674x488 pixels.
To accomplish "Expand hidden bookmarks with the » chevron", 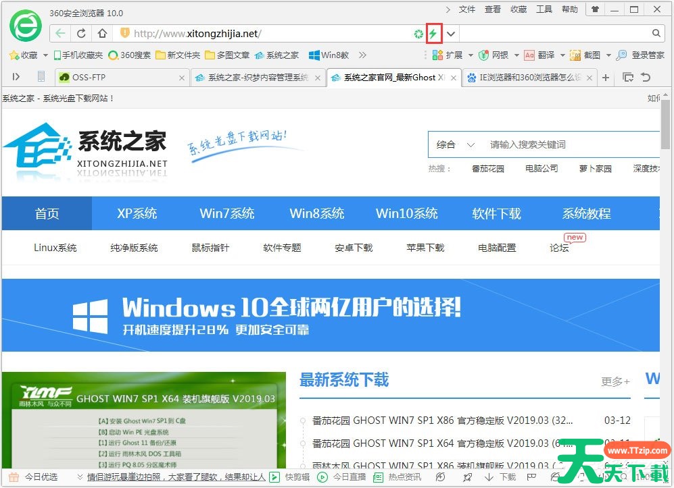I will coord(362,55).
